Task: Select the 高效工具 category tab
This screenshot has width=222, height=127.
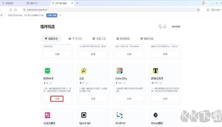Action: coord(51,38)
